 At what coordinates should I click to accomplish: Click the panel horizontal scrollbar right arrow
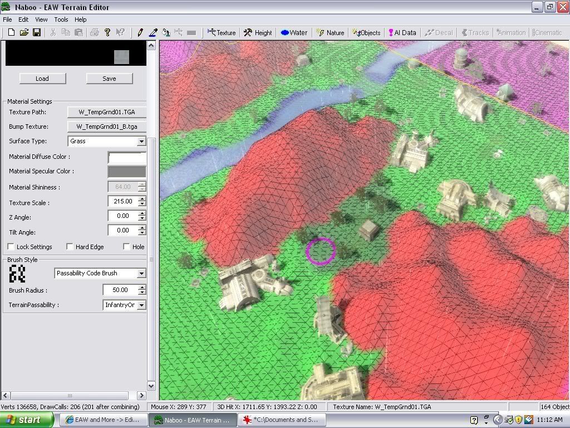tap(142, 395)
